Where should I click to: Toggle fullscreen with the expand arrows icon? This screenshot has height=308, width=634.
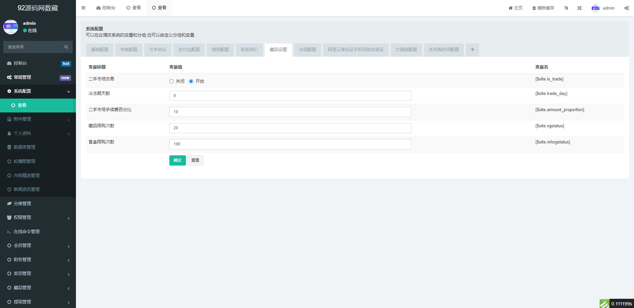[580, 8]
